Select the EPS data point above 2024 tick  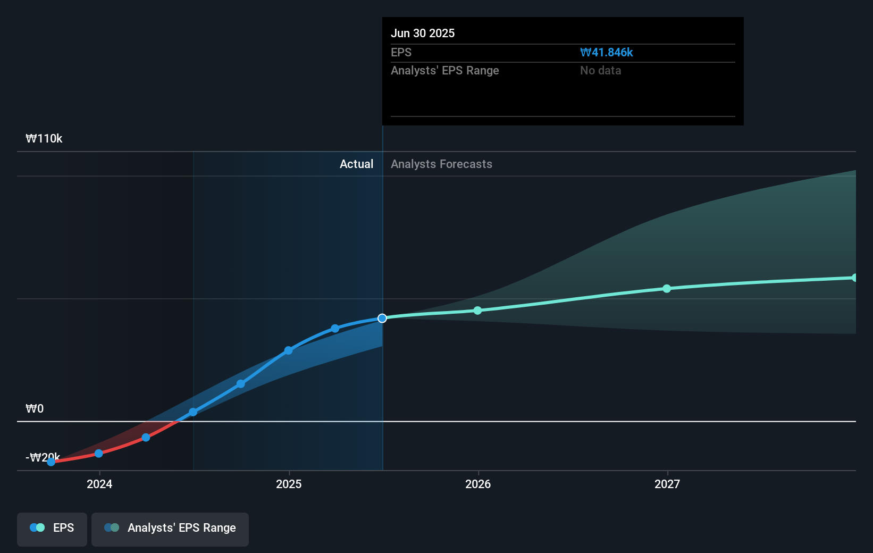tap(99, 454)
